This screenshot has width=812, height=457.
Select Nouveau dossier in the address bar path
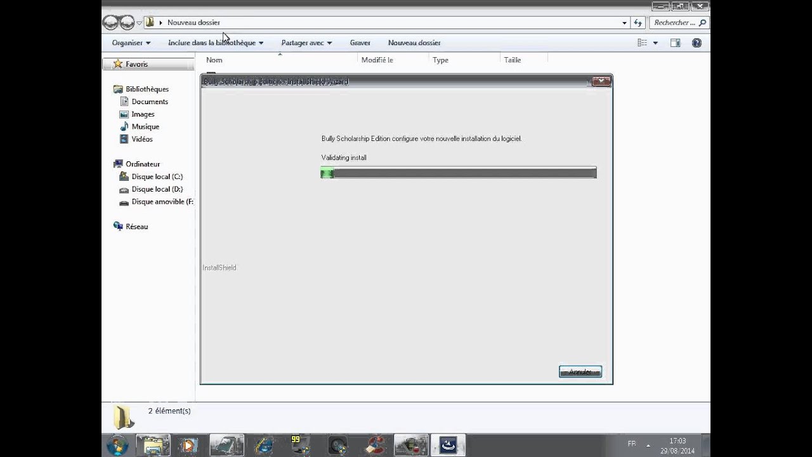click(193, 22)
